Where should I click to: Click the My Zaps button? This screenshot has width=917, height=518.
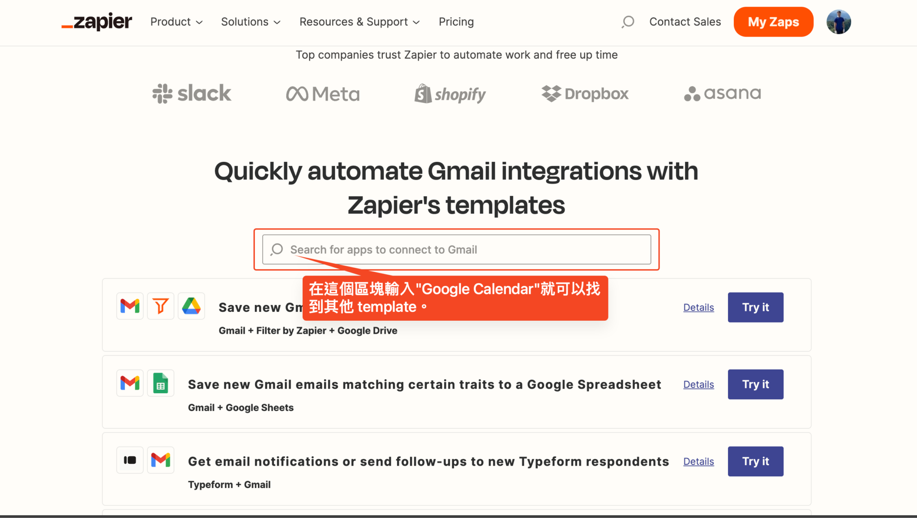[x=773, y=21]
